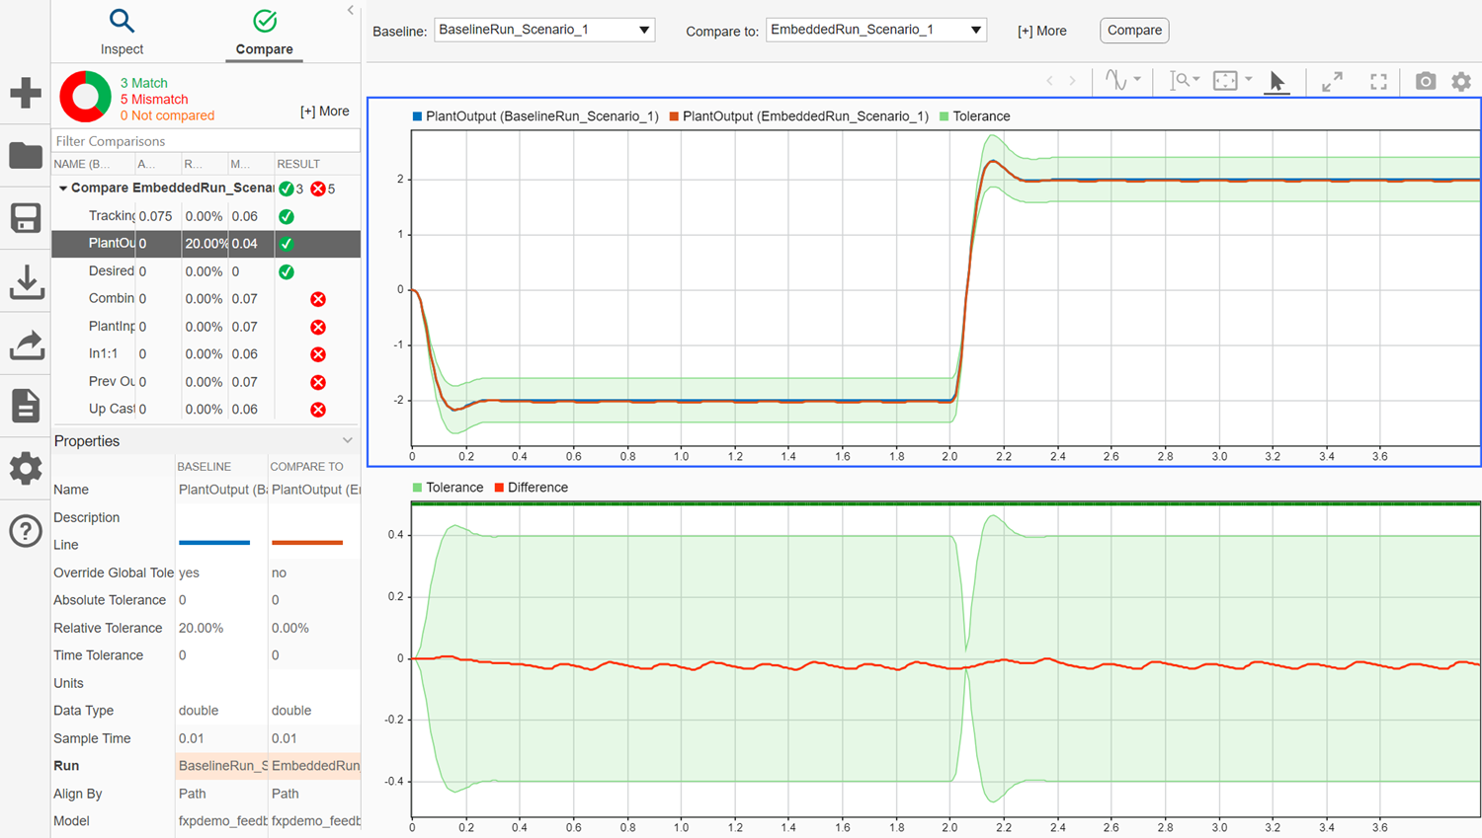
Task: Select the Compare tab
Action: (x=264, y=33)
